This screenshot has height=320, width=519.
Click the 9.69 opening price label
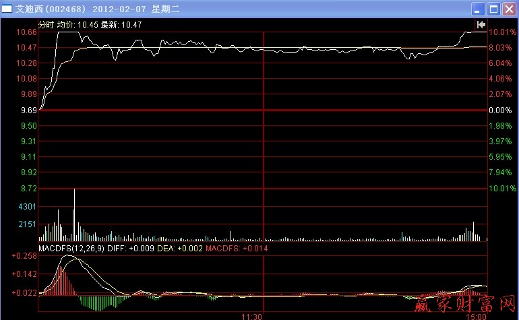28,110
